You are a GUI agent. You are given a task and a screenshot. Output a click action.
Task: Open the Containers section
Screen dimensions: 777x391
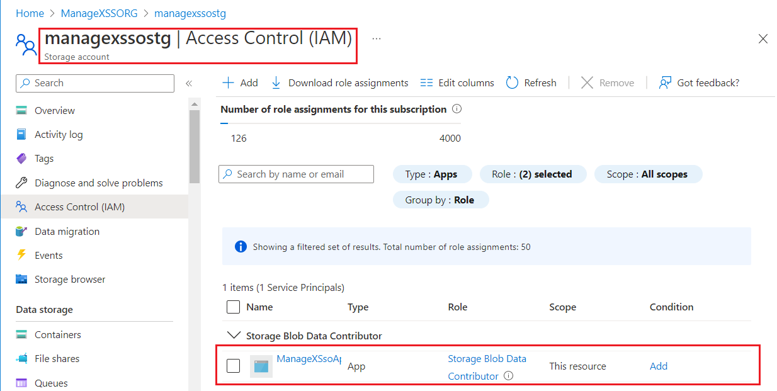(57, 334)
